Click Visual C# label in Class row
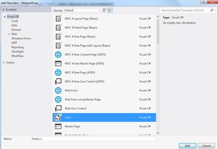 pos(145,117)
